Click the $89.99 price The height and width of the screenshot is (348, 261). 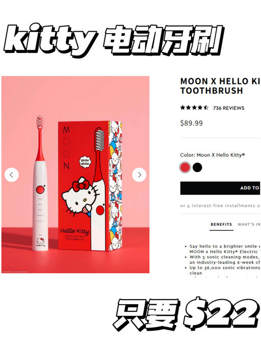pos(192,123)
